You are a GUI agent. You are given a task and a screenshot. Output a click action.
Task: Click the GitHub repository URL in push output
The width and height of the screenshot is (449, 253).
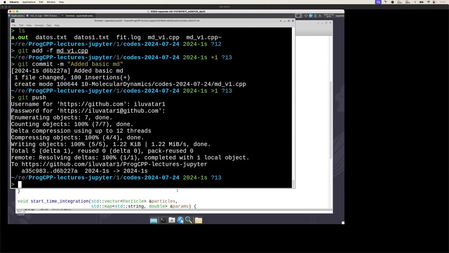(114, 164)
